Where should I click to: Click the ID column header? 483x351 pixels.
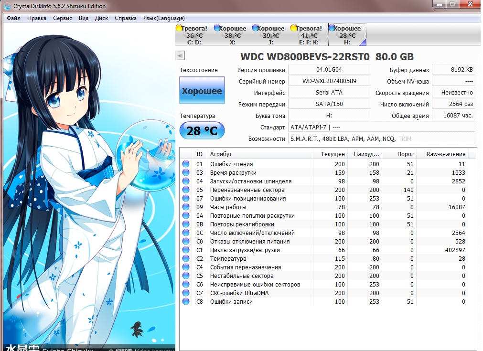click(199, 154)
